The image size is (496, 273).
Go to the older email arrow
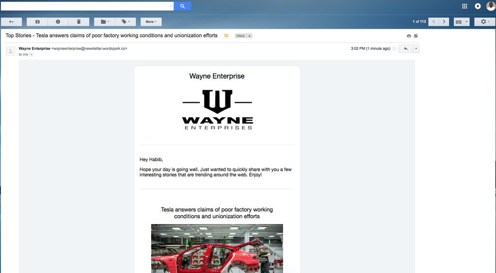444,22
